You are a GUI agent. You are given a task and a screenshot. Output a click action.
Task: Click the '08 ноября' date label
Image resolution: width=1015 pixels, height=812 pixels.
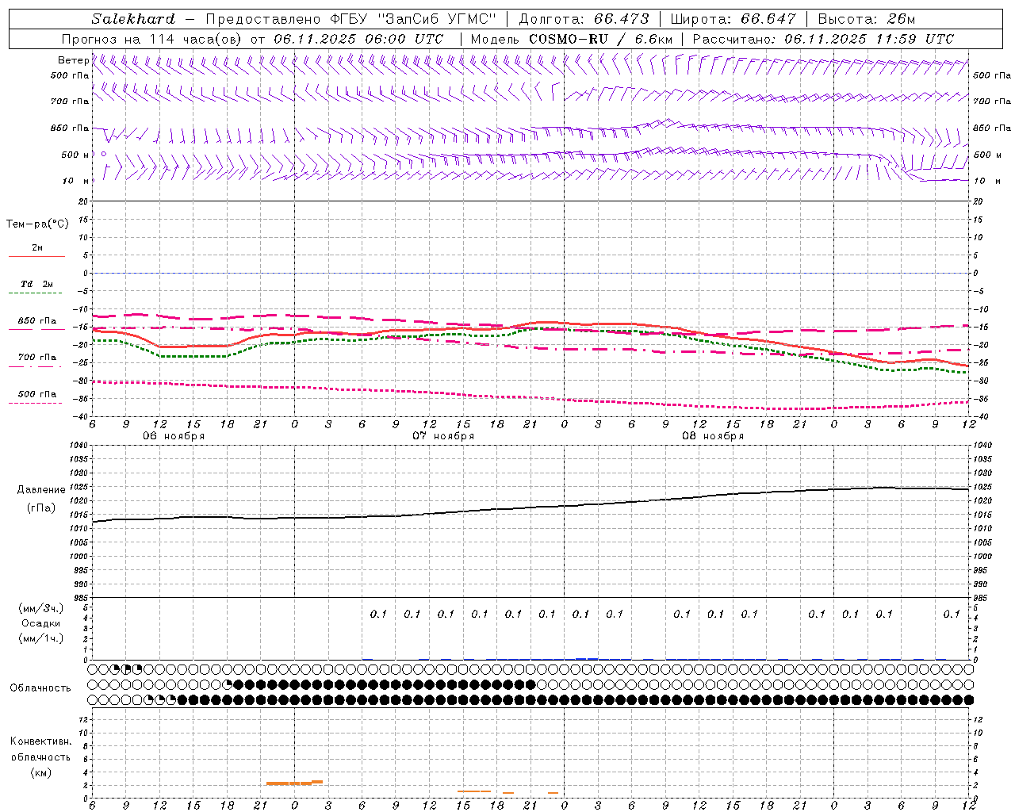pyautogui.click(x=713, y=436)
